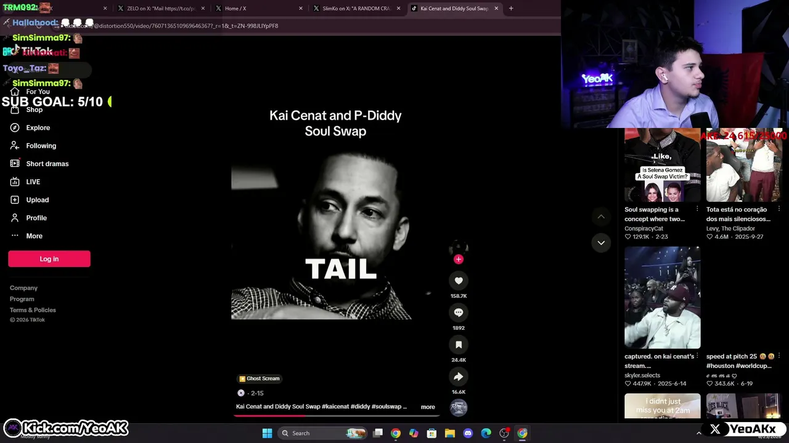
Task: Close the 'ZELO on X' tab
Action: 203,9
